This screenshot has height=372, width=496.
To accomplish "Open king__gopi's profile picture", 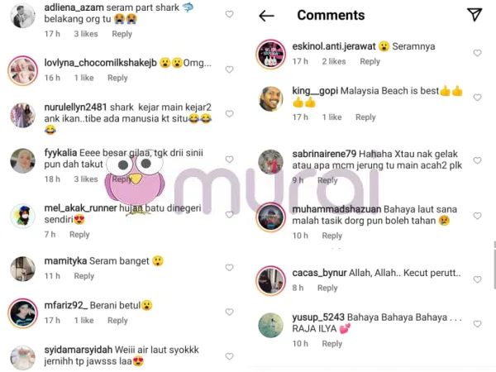I will click(x=270, y=98).
